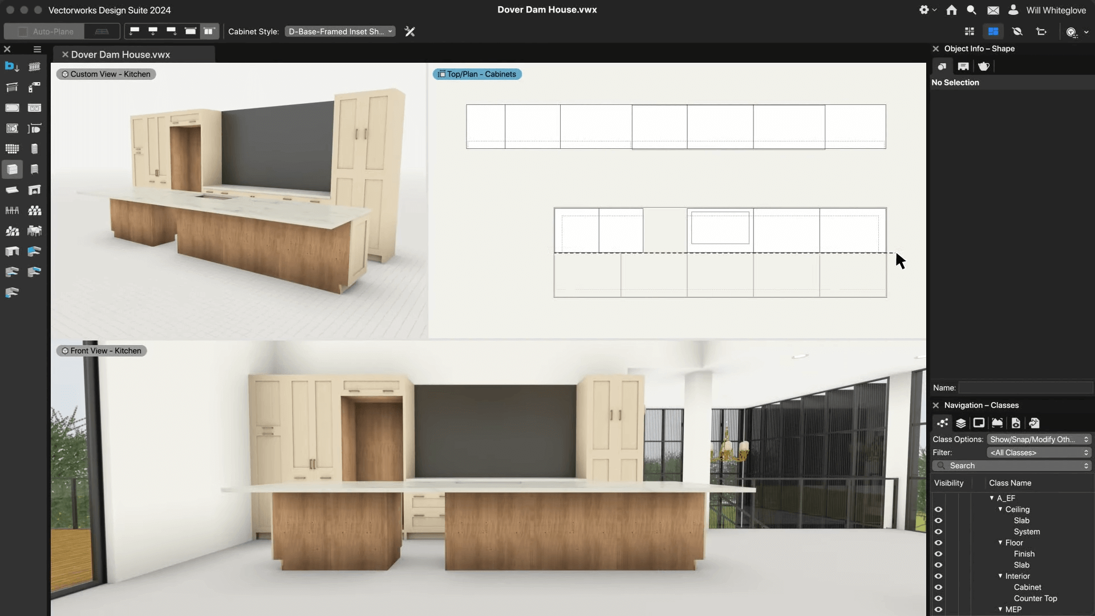
Task: Select the bathtub tool in the palette
Action: (x=13, y=108)
